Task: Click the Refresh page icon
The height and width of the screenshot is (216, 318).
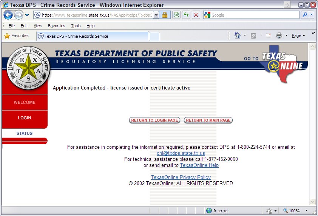Action: 186,15
